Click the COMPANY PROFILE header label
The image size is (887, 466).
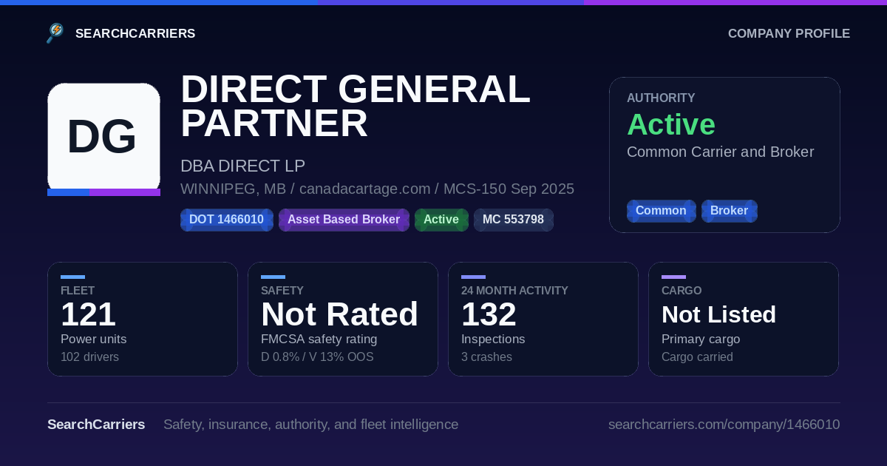[789, 33]
